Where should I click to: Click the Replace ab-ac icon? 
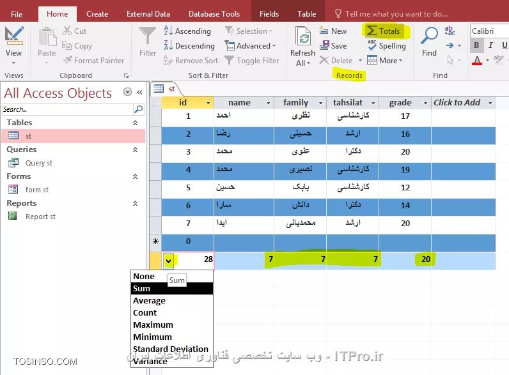(450, 31)
